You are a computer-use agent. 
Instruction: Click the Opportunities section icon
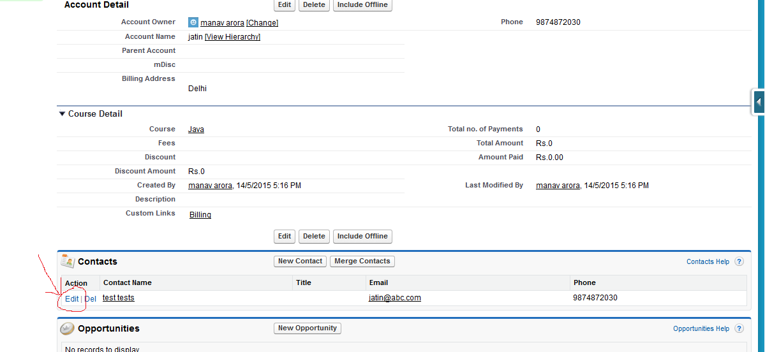(68, 328)
